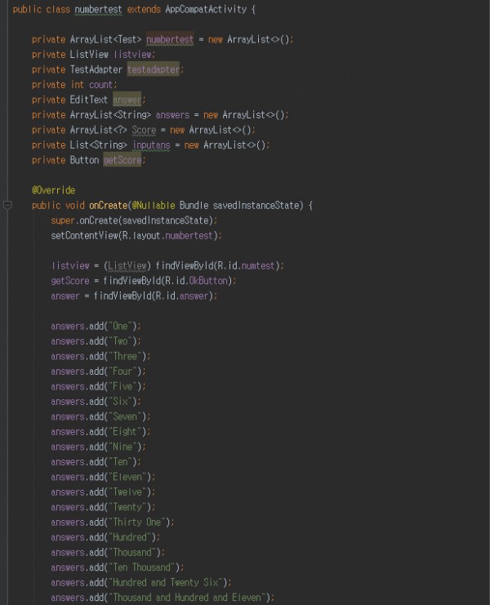Click the answers.add("Seven") line
The width and height of the screenshot is (490, 605).
100,416
